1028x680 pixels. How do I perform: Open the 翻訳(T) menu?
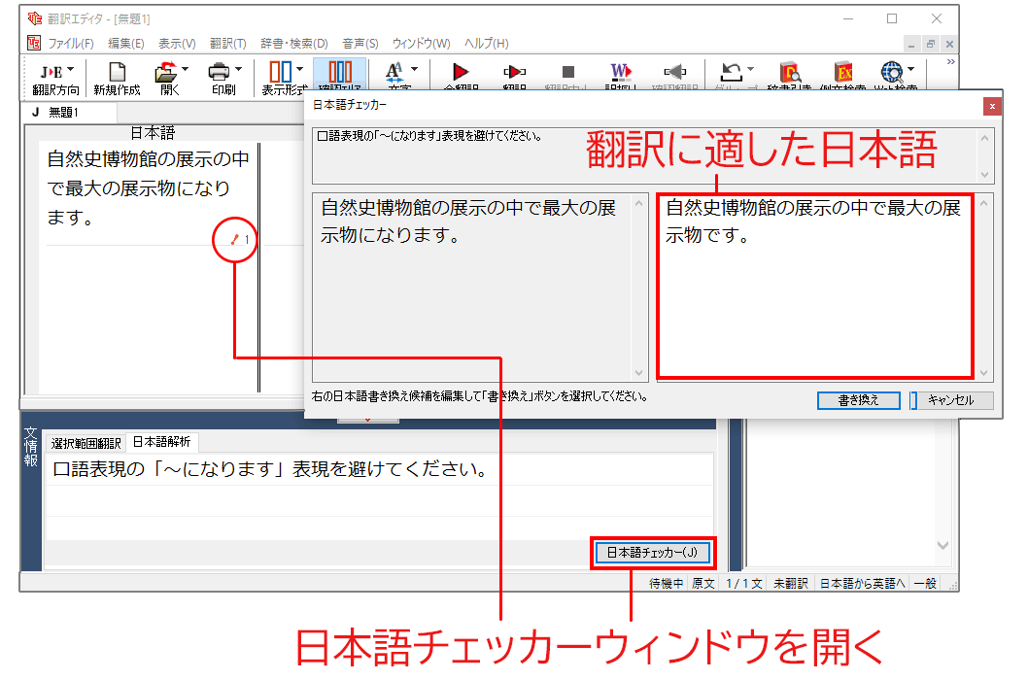pos(227,44)
